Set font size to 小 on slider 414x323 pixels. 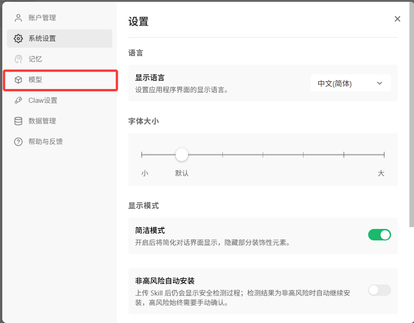point(142,155)
